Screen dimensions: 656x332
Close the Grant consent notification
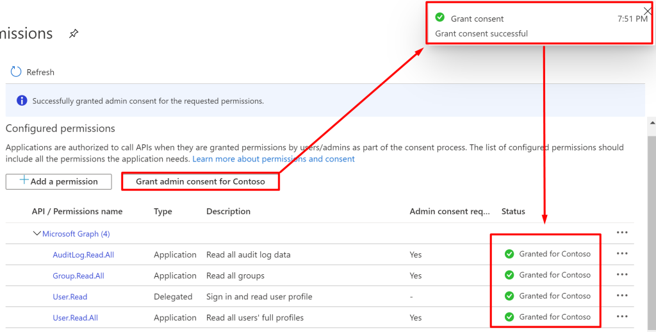(x=648, y=11)
